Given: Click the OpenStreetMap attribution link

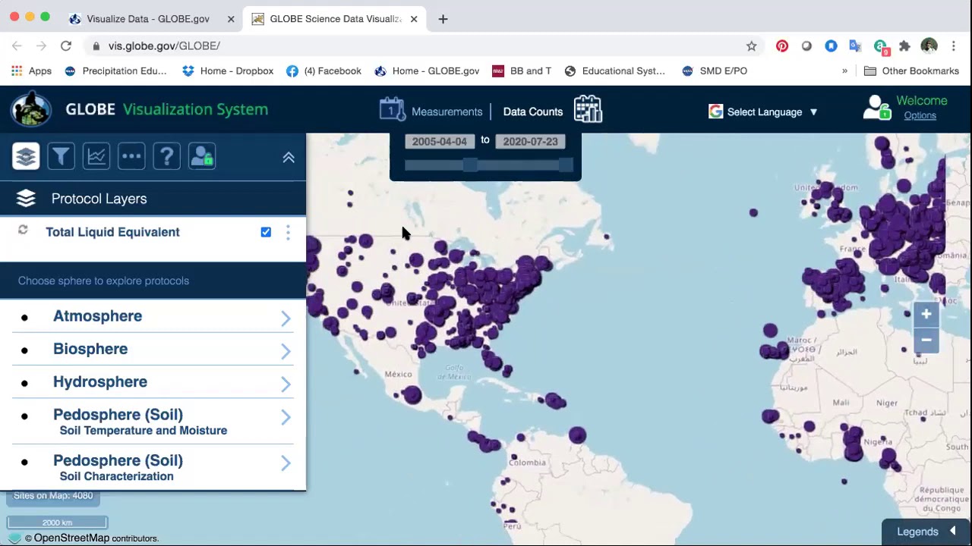Looking at the screenshot, I should pyautogui.click(x=71, y=538).
